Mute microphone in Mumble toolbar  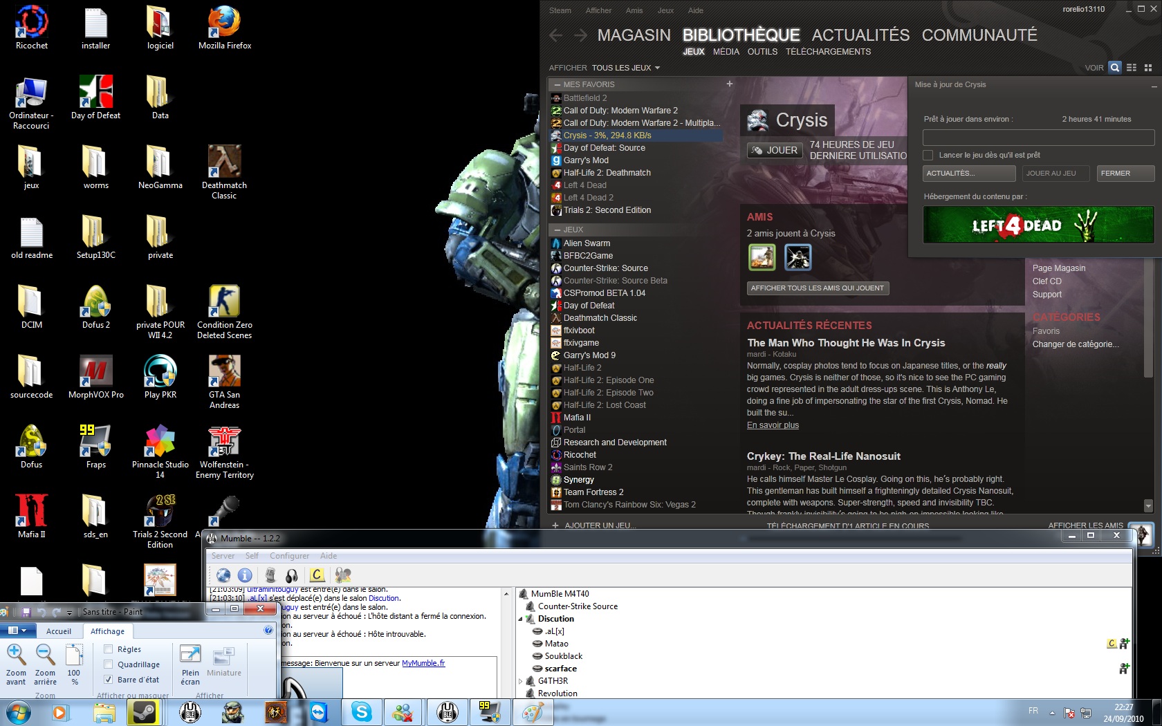[270, 575]
